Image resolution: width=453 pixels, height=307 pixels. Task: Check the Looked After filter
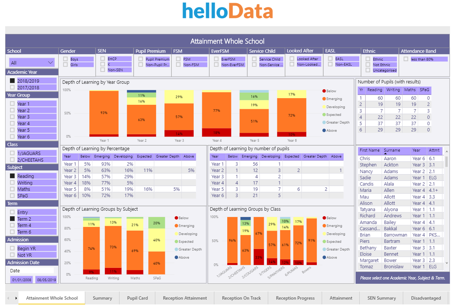(x=291, y=59)
